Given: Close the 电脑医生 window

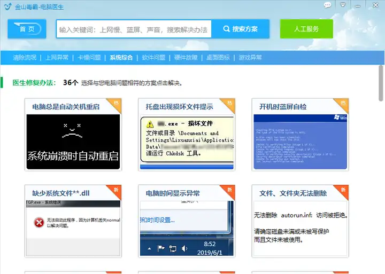Looking at the screenshot, I should click(x=375, y=5).
